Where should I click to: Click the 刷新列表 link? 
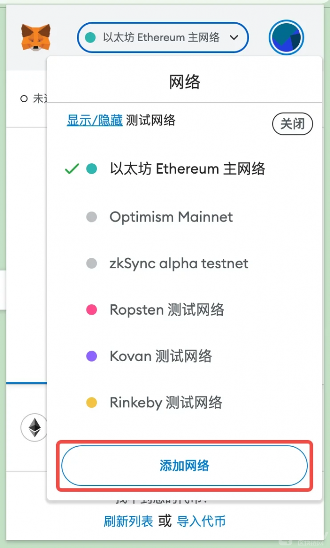point(128,521)
